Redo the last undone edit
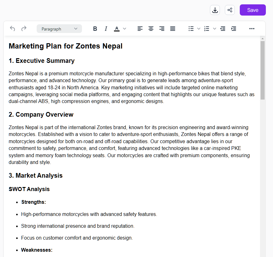Viewport: 273px width, 257px height. [x=24, y=29]
